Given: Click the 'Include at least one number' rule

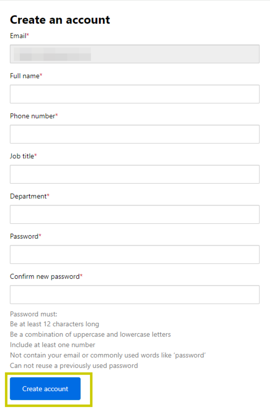Looking at the screenshot, I should click(x=52, y=345).
